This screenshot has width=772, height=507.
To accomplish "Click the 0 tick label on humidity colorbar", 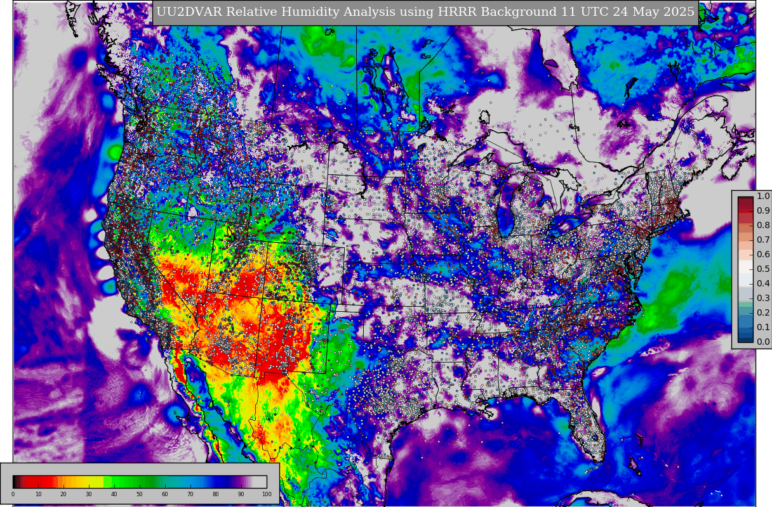I will 13,494.
